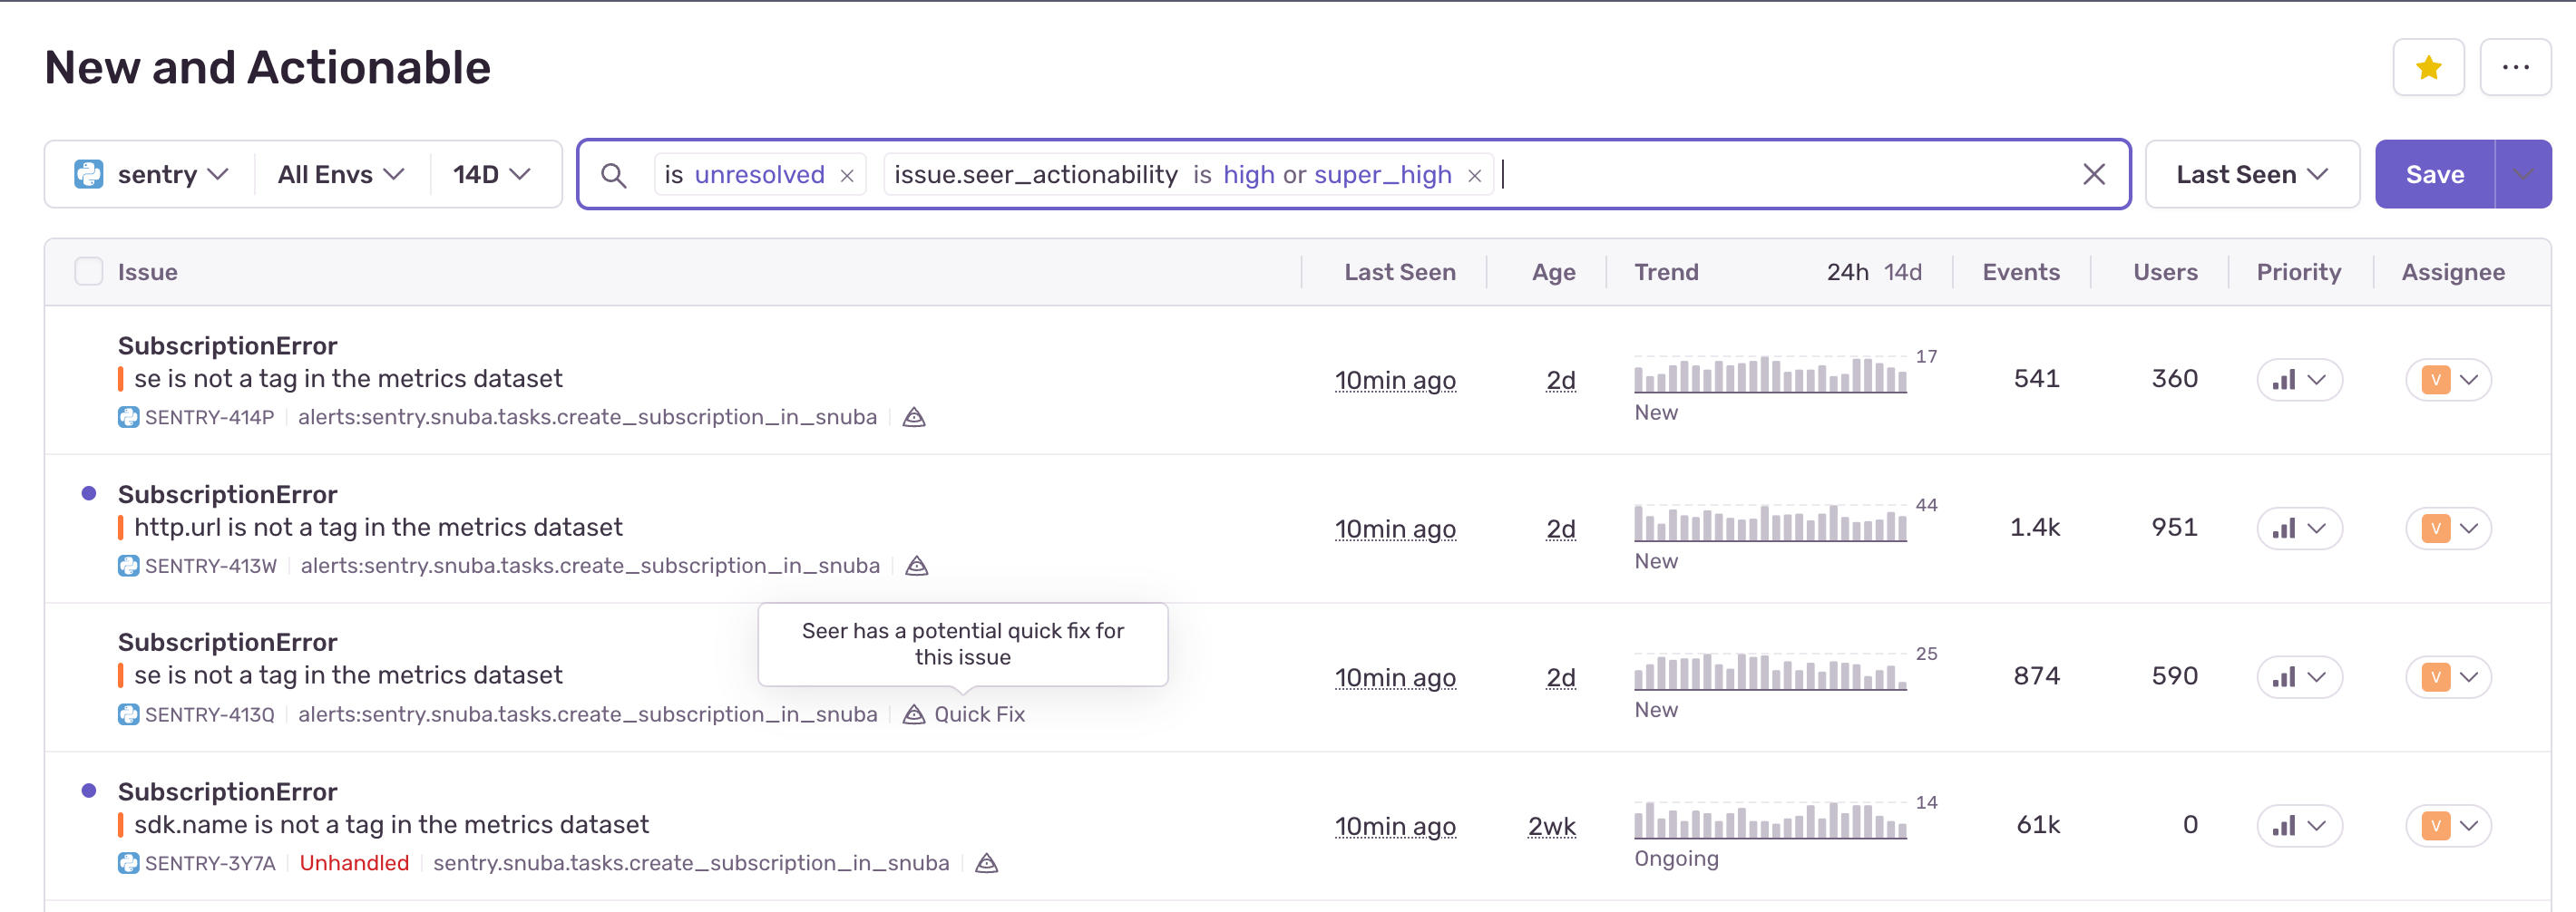Click the star icon to favorite this search

pos(2428,67)
